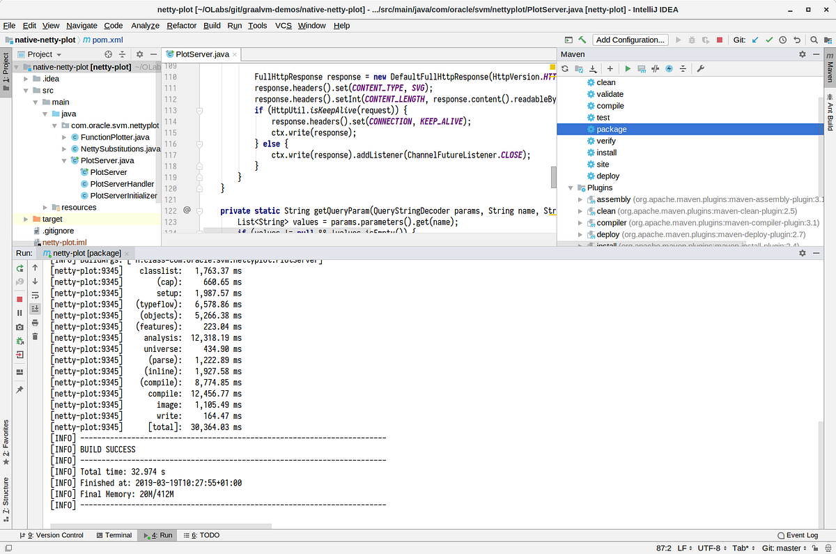Run the selected Maven goal with green play icon

[628, 68]
